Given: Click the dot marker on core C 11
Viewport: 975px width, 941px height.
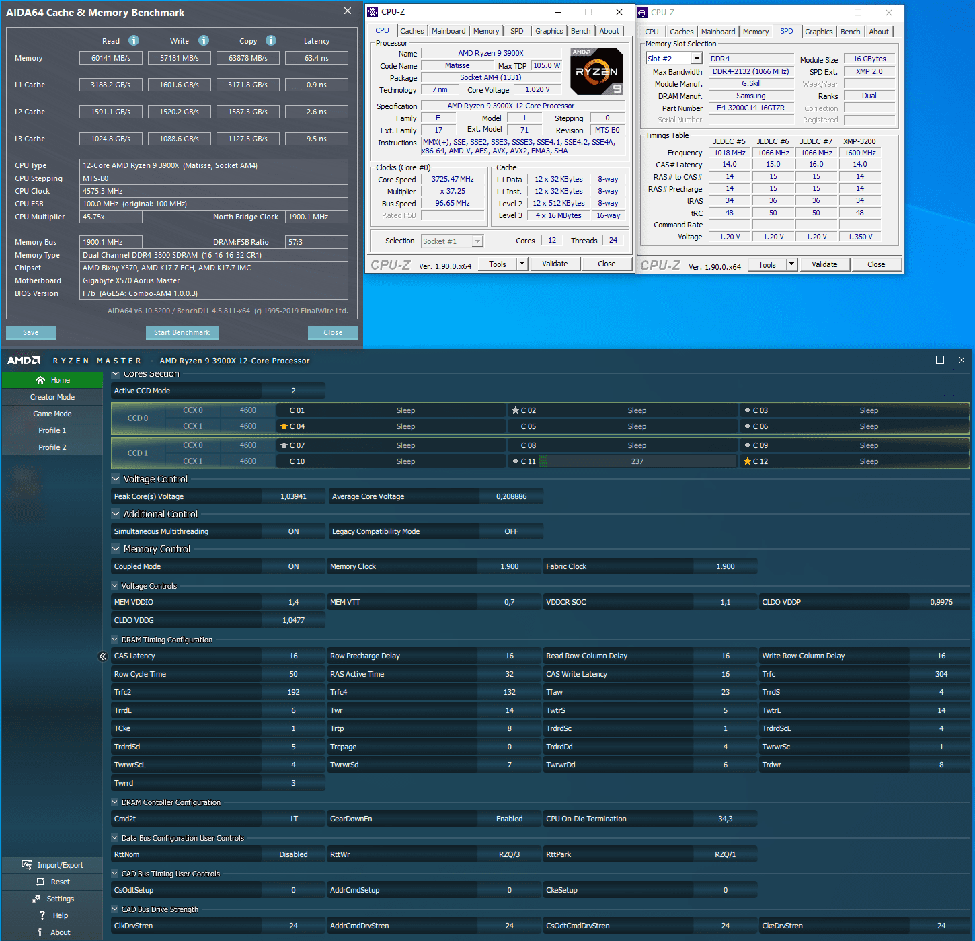Looking at the screenshot, I should [515, 461].
